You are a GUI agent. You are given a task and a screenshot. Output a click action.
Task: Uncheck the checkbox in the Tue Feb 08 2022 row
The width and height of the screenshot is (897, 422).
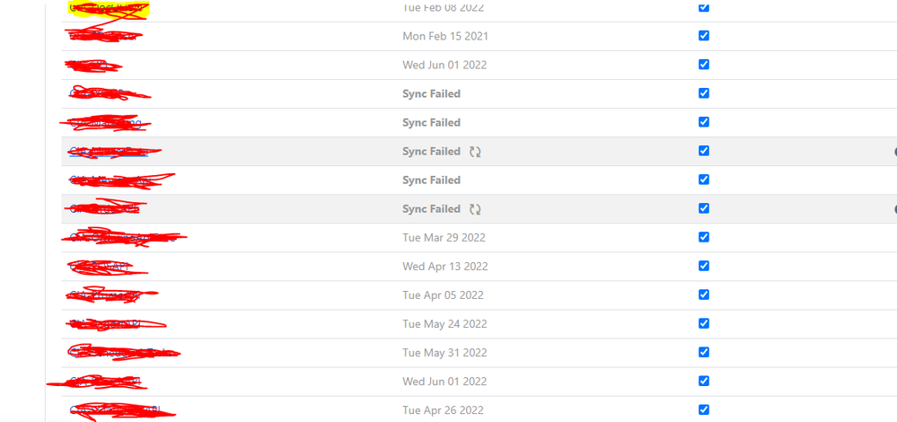(x=704, y=7)
